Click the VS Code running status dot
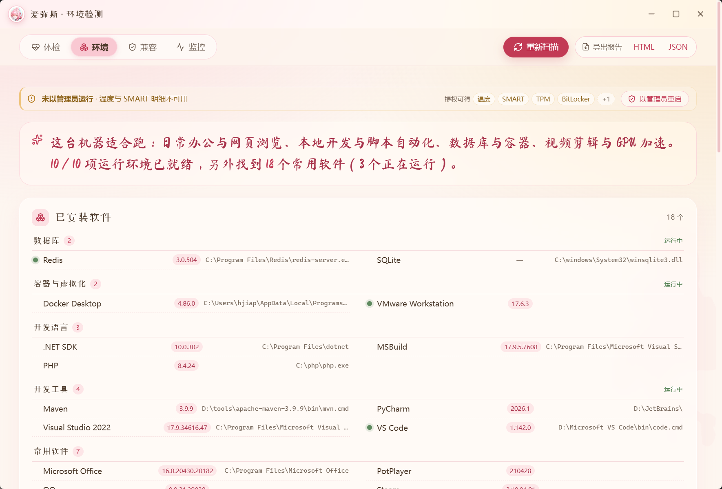The height and width of the screenshot is (489, 722). 370,427
